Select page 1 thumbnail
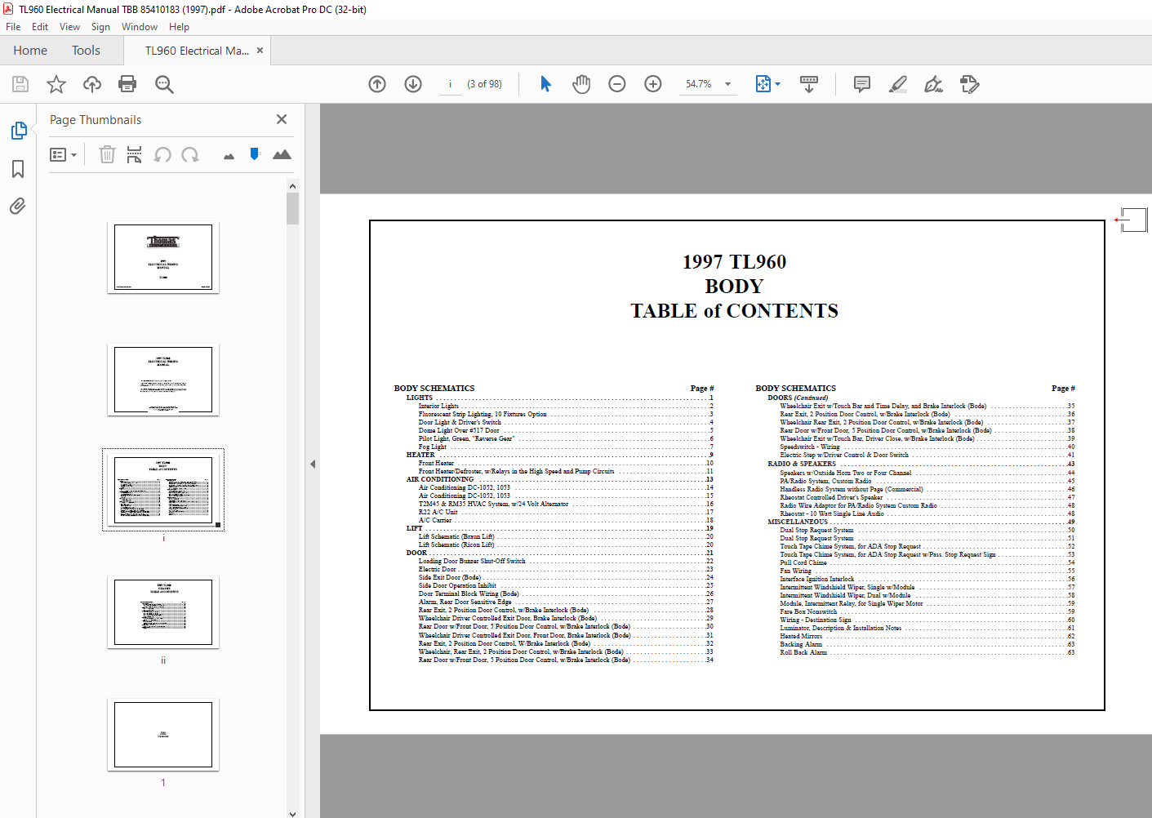Image resolution: width=1152 pixels, height=818 pixels. coord(163,735)
